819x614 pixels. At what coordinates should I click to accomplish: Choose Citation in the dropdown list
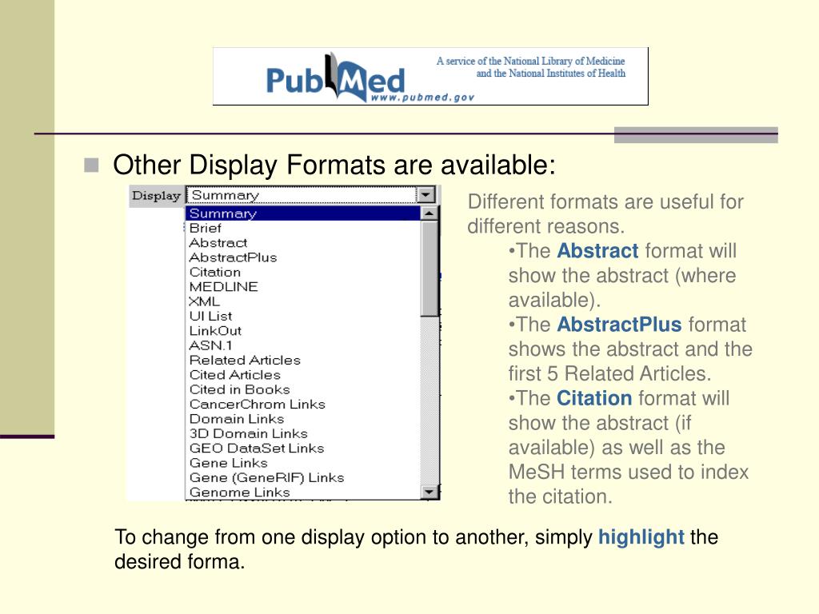[x=303, y=272]
